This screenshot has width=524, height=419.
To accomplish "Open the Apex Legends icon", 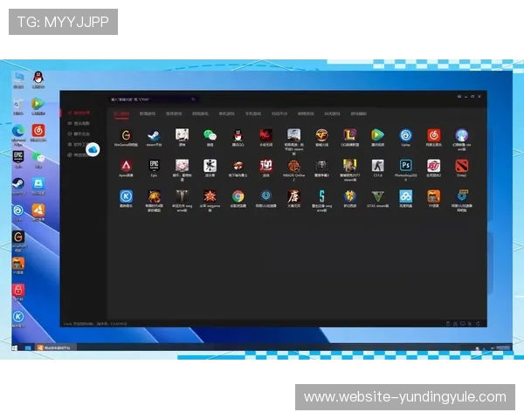I will tap(127, 165).
